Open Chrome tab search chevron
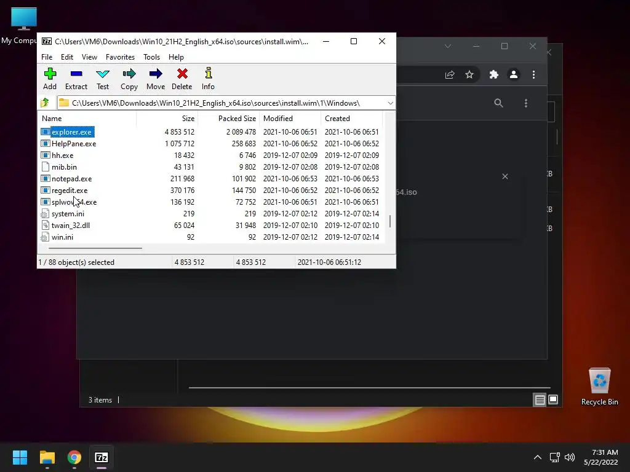630x472 pixels. [x=448, y=46]
